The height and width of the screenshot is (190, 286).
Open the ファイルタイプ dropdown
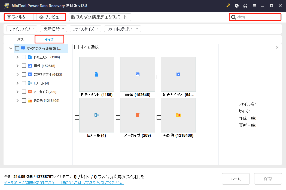coord(22,29)
